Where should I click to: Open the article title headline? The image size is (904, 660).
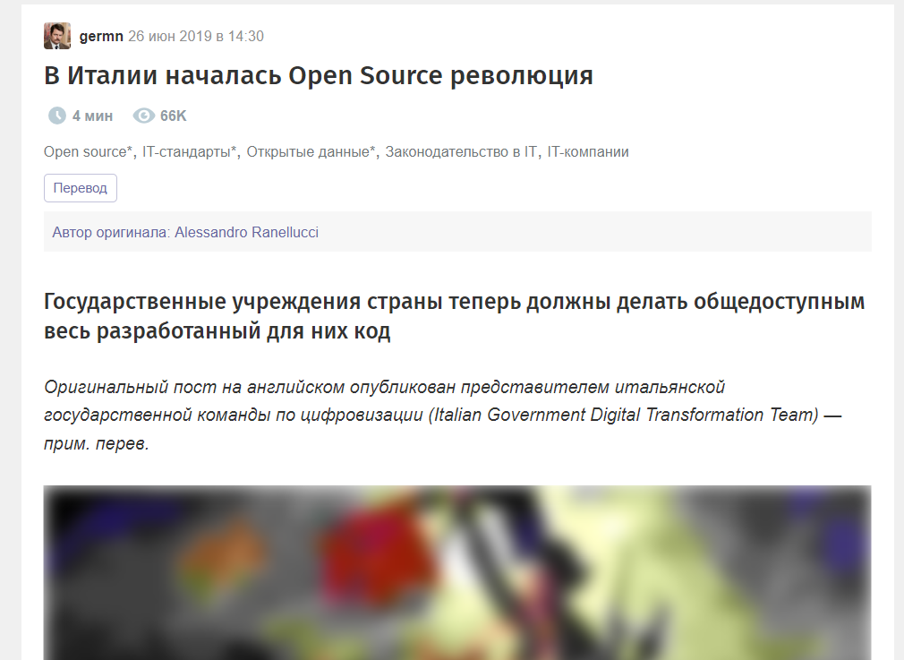click(x=317, y=76)
